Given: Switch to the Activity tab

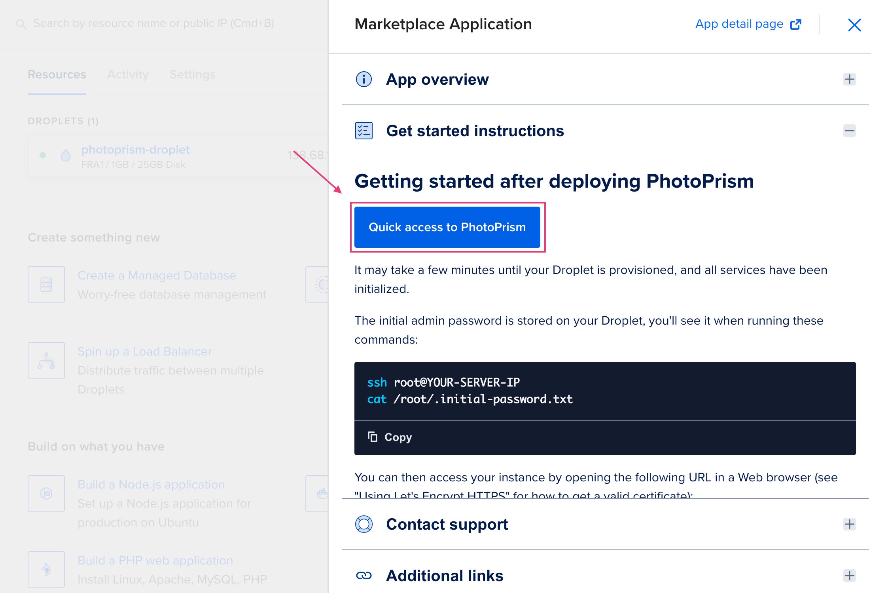Looking at the screenshot, I should [128, 74].
